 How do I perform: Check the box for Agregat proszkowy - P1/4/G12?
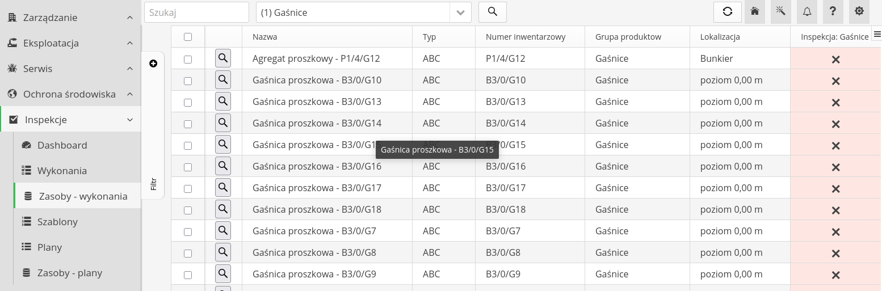pyautogui.click(x=188, y=60)
